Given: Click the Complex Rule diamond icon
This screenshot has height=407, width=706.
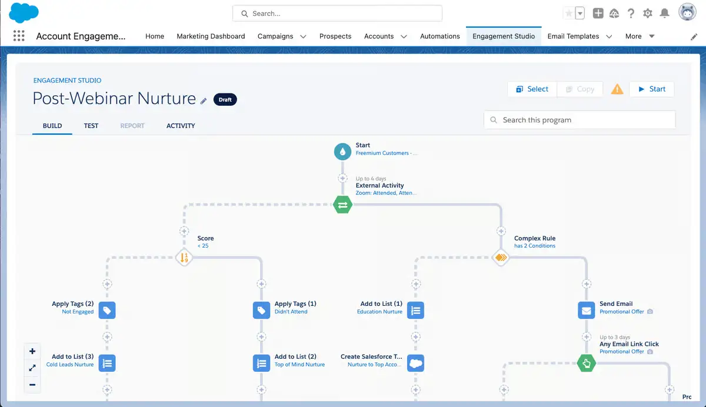Looking at the screenshot, I should (501, 258).
